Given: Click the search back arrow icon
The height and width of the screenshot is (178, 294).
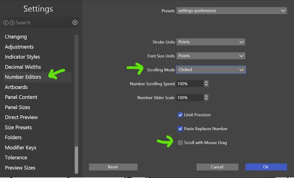Looking at the screenshot, I should (x=6, y=23).
